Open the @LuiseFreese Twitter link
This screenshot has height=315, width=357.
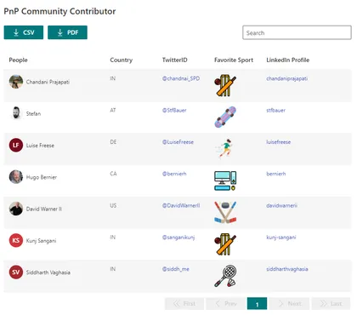click(178, 142)
